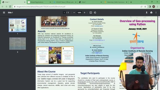Image resolution: width=160 pixels, height=90 pixels.
Task: View site information lock icon
Action: (15, 7)
